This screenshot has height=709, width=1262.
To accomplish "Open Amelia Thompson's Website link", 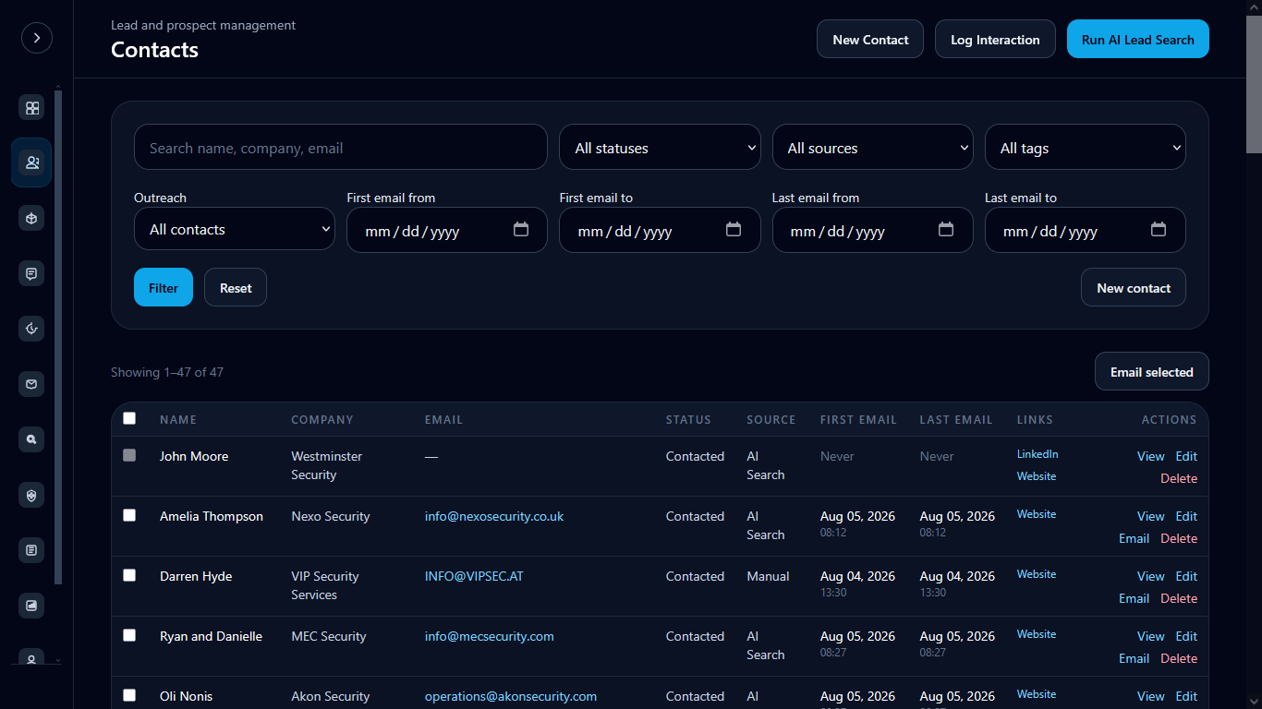I will pyautogui.click(x=1037, y=514).
